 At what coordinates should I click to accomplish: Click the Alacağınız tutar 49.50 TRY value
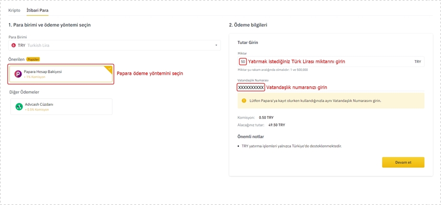[277, 125]
